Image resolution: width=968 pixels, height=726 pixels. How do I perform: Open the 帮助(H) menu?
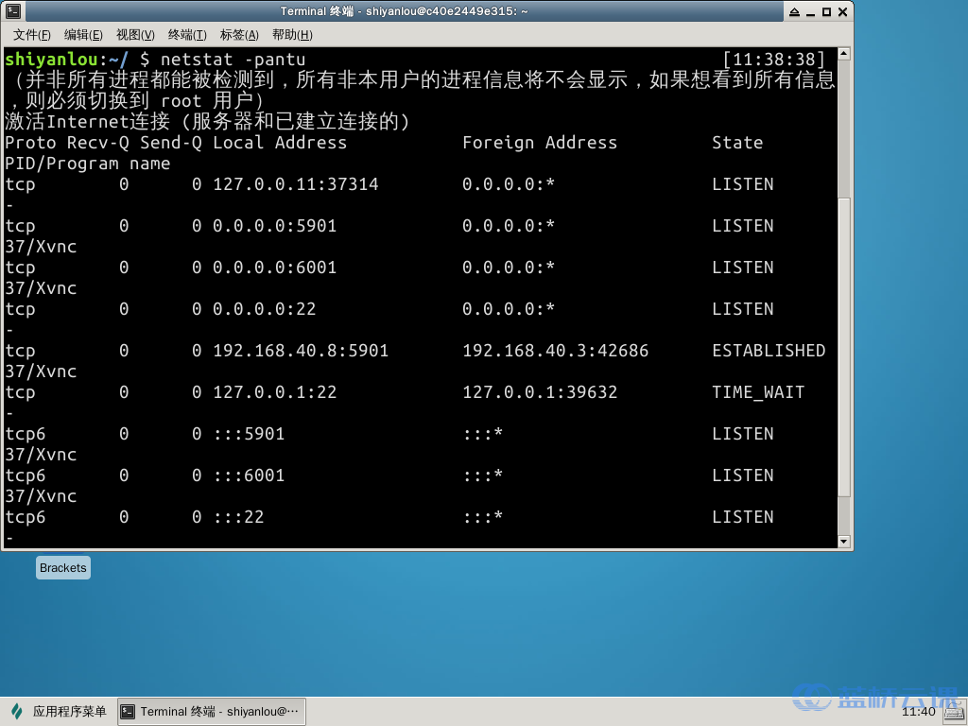[x=291, y=35]
